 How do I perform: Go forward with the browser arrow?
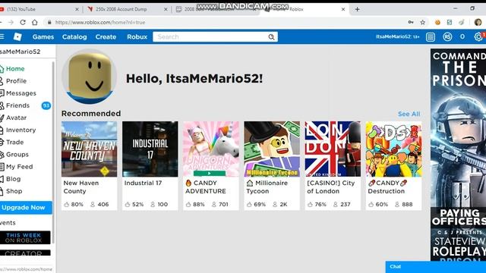tap(11, 22)
